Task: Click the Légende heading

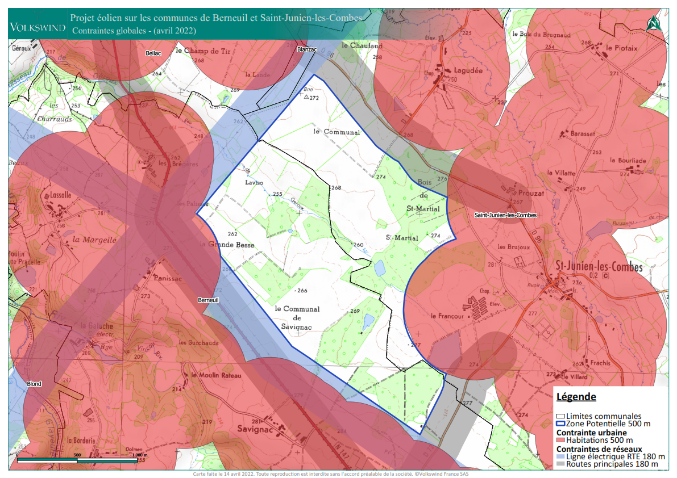Action: (576, 397)
